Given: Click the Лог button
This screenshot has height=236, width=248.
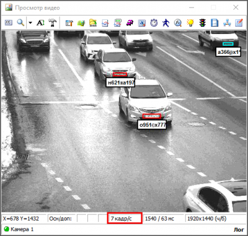Looking at the screenshot, I should [x=239, y=230].
